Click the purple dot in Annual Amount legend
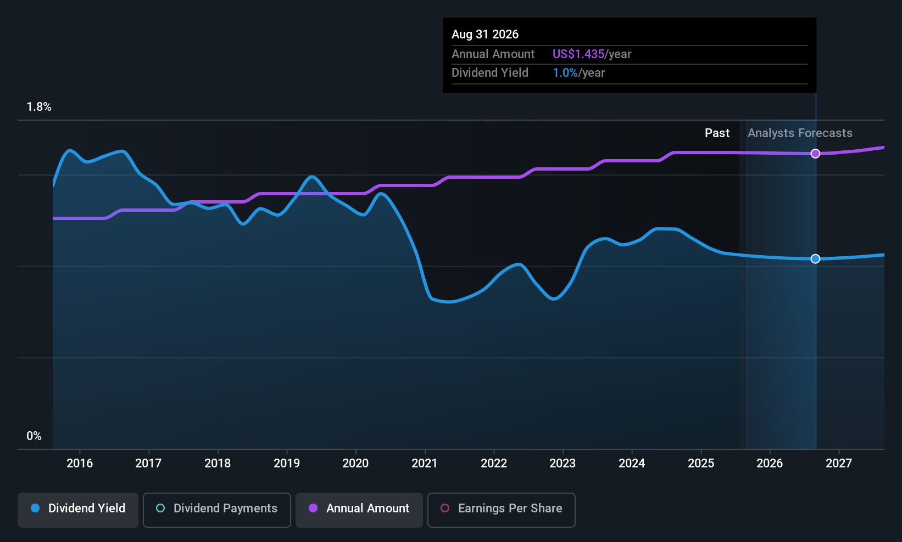902x542 pixels. click(313, 508)
